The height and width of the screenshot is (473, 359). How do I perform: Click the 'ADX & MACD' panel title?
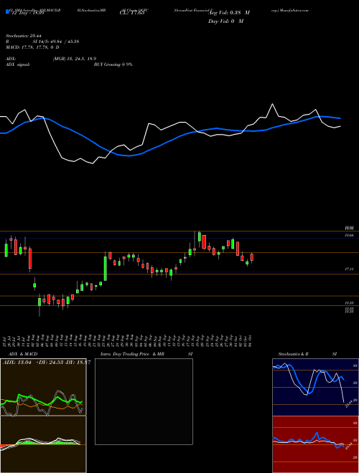pos(23,354)
